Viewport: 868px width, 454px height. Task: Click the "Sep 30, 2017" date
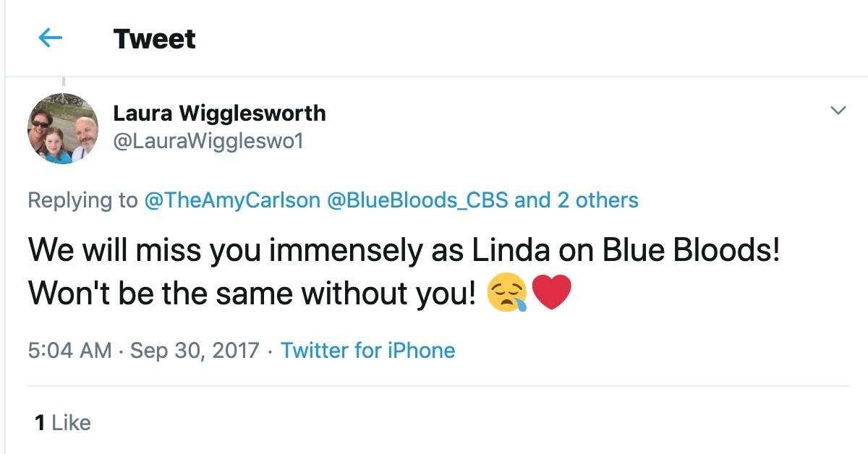pos(195,351)
